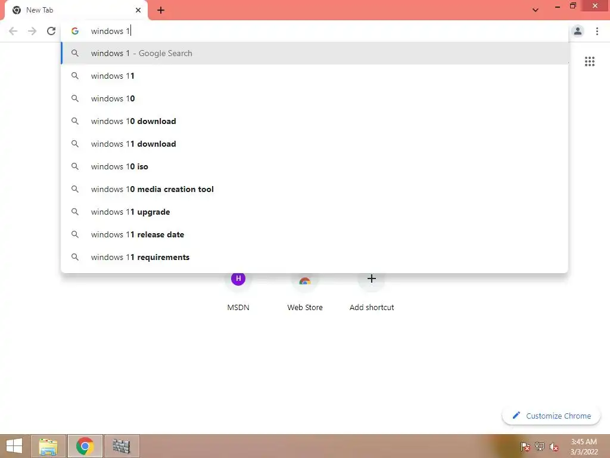
Task: Open the tab search chevron
Action: pyautogui.click(x=536, y=10)
